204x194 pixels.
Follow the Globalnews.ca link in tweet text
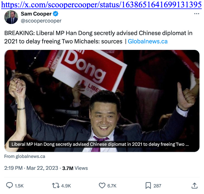pos(148,41)
